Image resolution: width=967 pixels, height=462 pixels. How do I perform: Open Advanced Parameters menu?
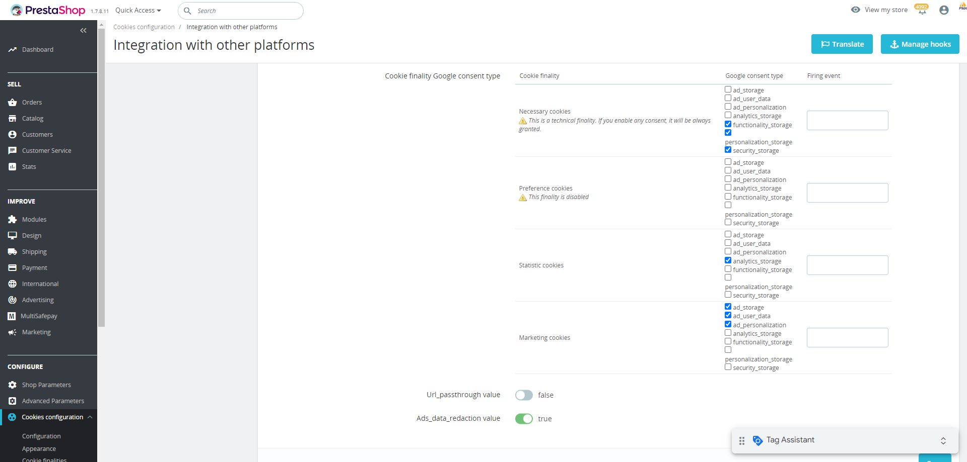coord(53,401)
